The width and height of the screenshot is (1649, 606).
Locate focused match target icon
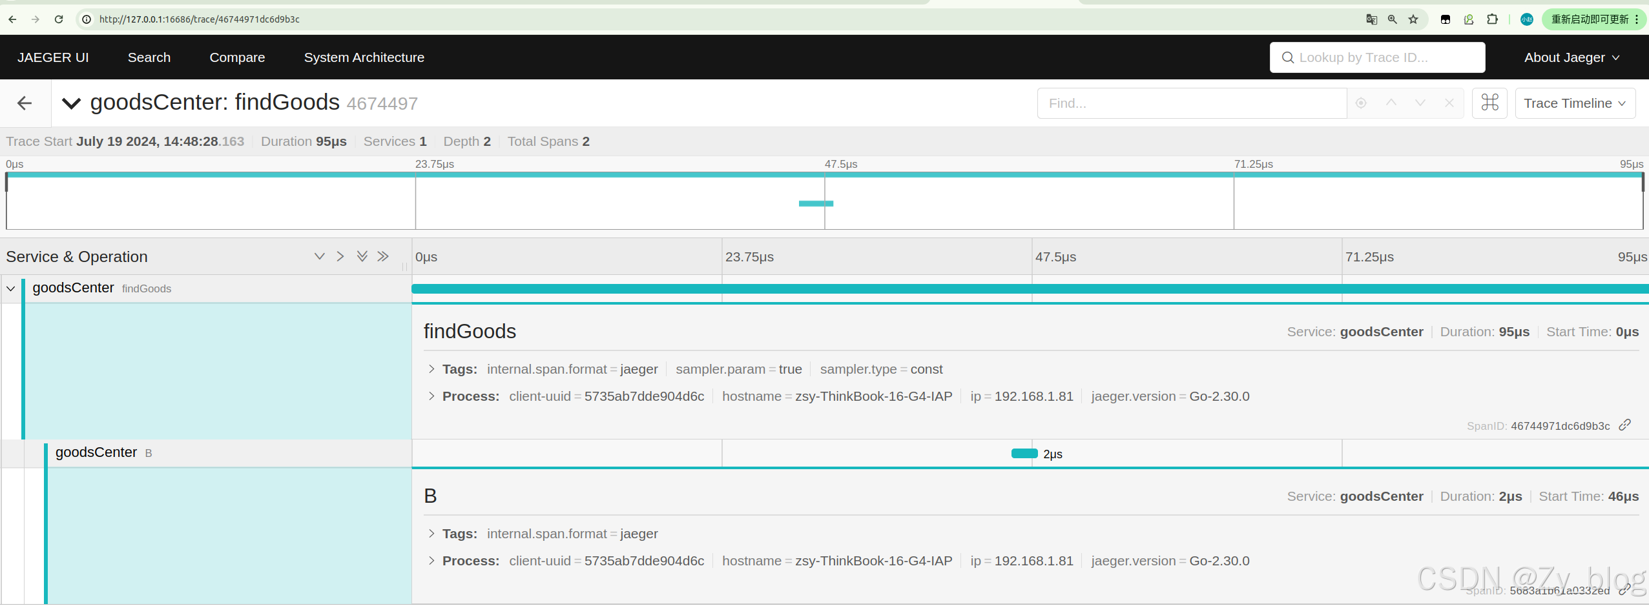pyautogui.click(x=1361, y=103)
